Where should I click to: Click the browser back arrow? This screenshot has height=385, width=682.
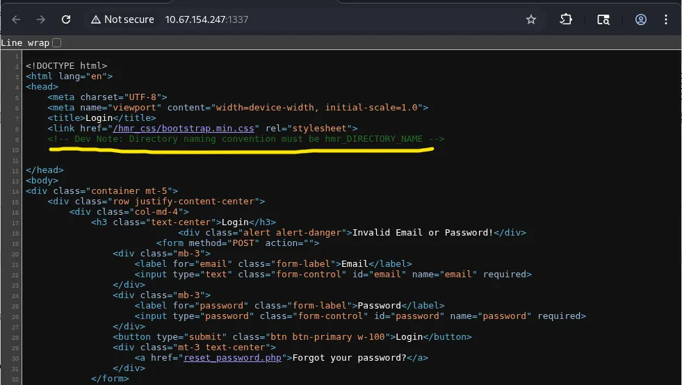click(17, 19)
